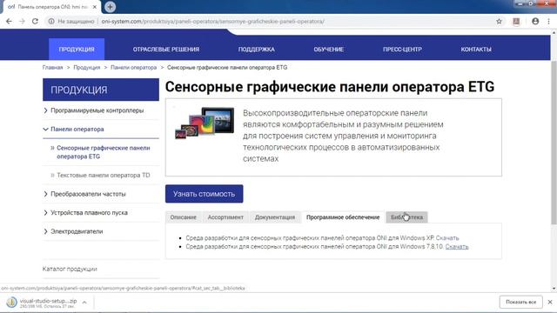Open the user profile avatar icon

(535, 21)
